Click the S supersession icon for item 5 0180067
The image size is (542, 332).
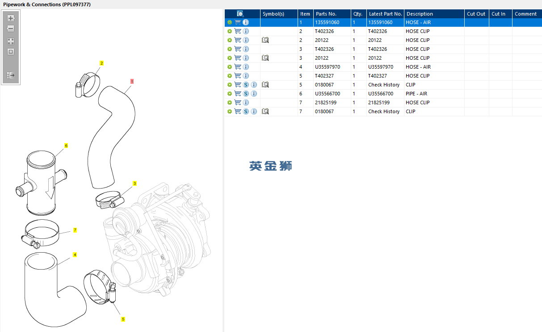(246, 85)
